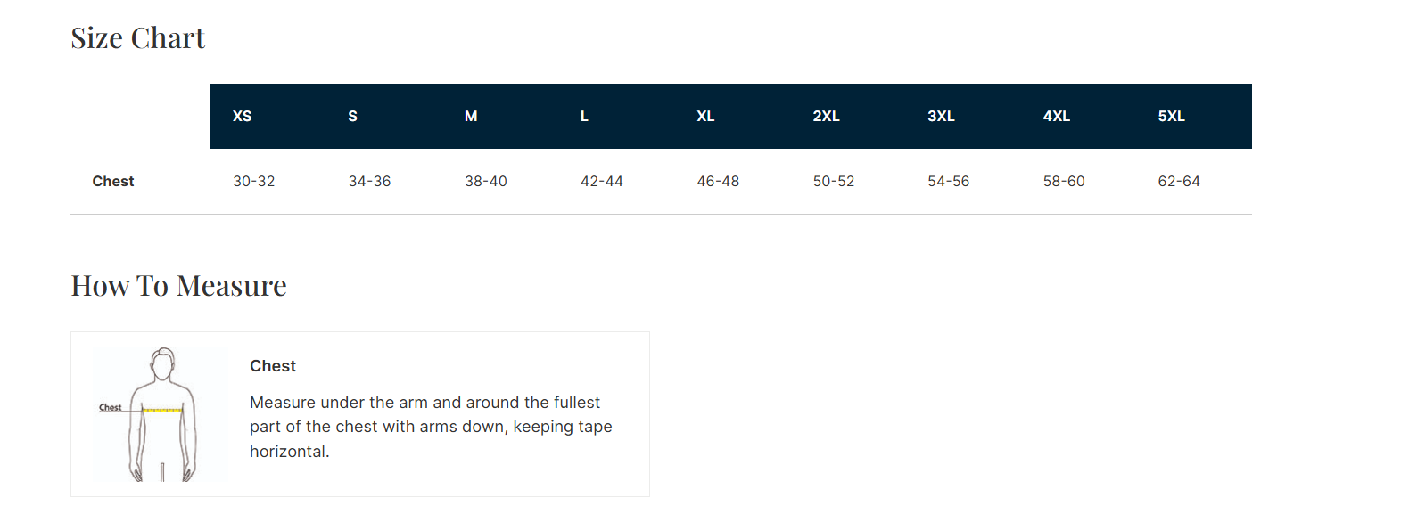Screen dimensions: 1409x522
Task: Click the 4XL size column header
Action: pyautogui.click(x=1056, y=117)
